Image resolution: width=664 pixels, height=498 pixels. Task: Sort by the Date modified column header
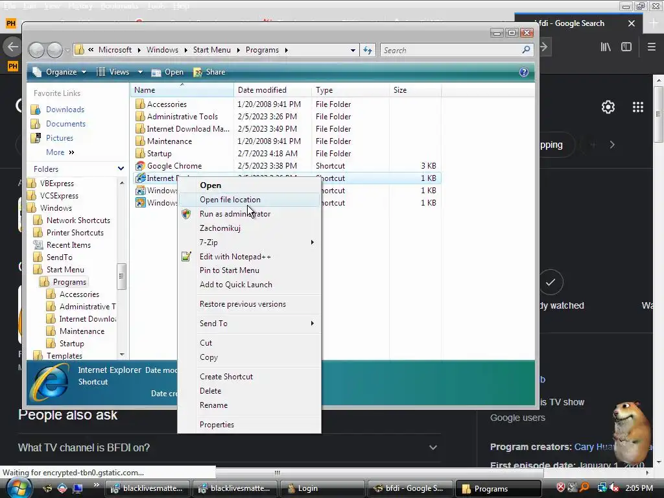[x=272, y=89]
